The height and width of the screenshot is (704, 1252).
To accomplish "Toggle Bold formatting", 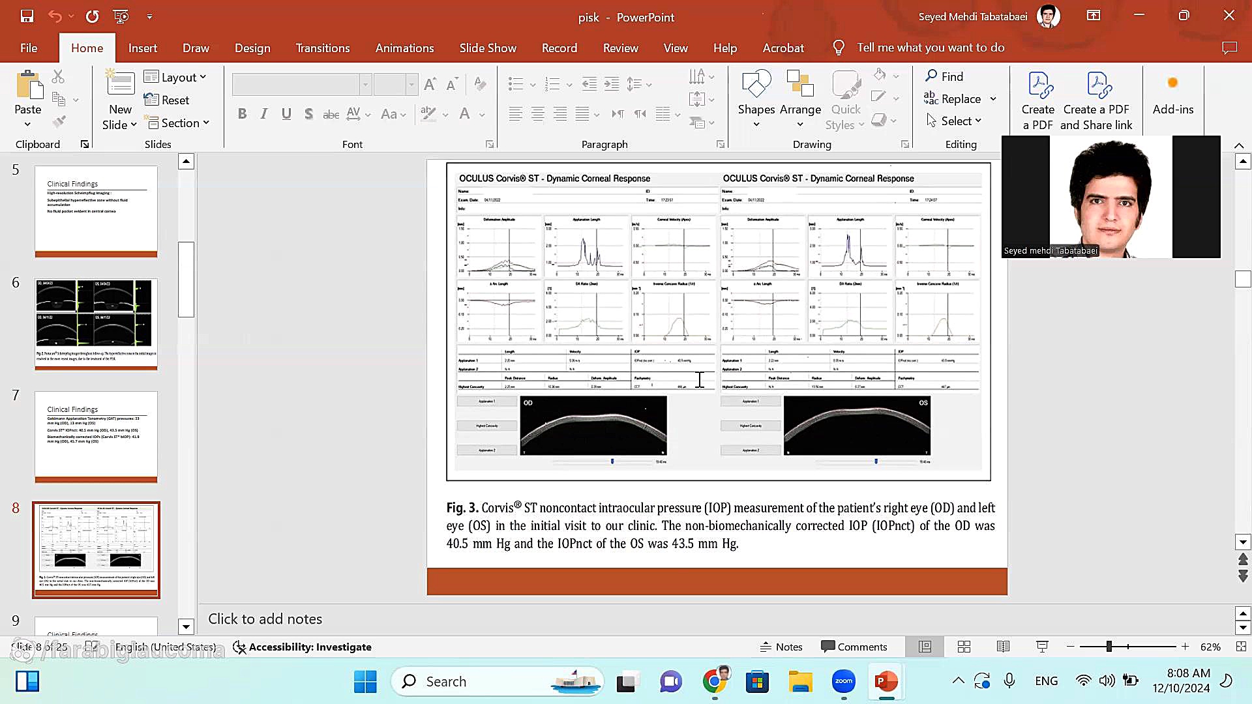I will click(x=242, y=114).
